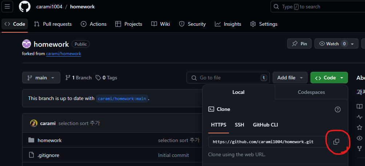Open the Actions tab
This screenshot has height=166, width=365.
click(93, 24)
